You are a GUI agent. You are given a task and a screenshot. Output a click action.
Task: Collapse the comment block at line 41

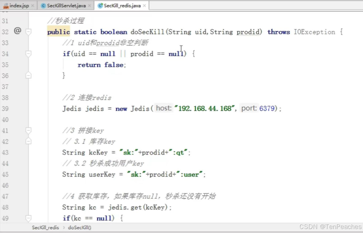point(28,130)
